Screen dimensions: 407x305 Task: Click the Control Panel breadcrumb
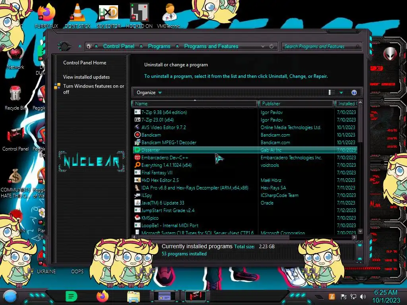click(118, 46)
